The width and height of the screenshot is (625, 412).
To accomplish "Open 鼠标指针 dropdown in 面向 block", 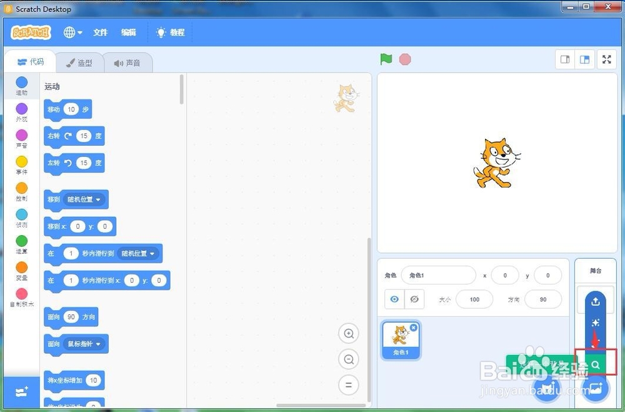I will (x=84, y=343).
